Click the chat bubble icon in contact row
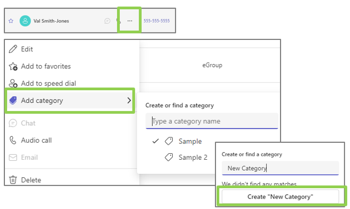The image size is (350, 209). [x=107, y=21]
